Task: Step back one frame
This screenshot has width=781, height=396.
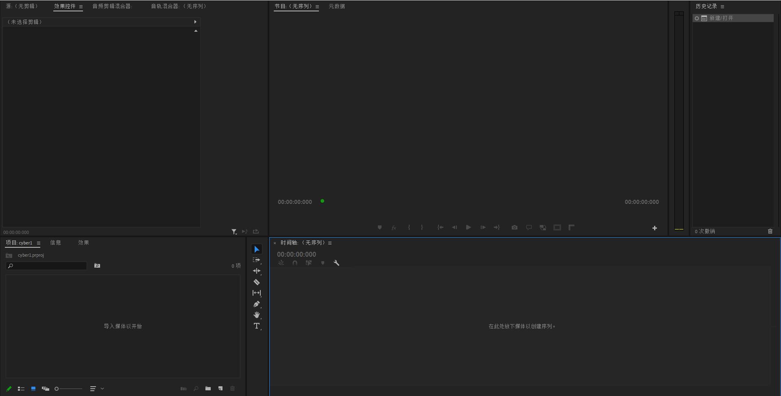Action: point(454,227)
